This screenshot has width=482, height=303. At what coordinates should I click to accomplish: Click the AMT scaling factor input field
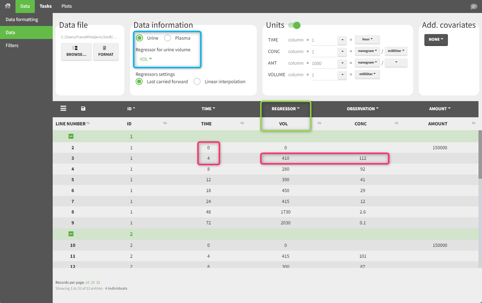point(324,63)
